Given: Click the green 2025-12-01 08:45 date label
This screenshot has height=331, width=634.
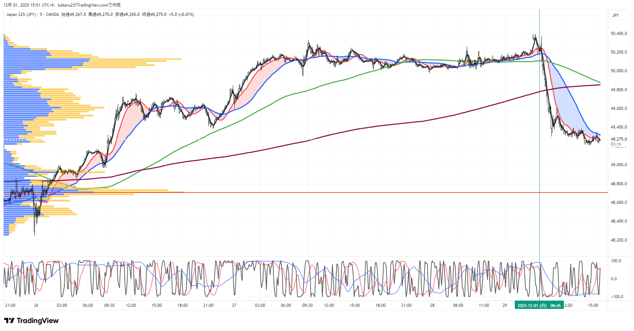Looking at the screenshot, I should pyautogui.click(x=539, y=305).
